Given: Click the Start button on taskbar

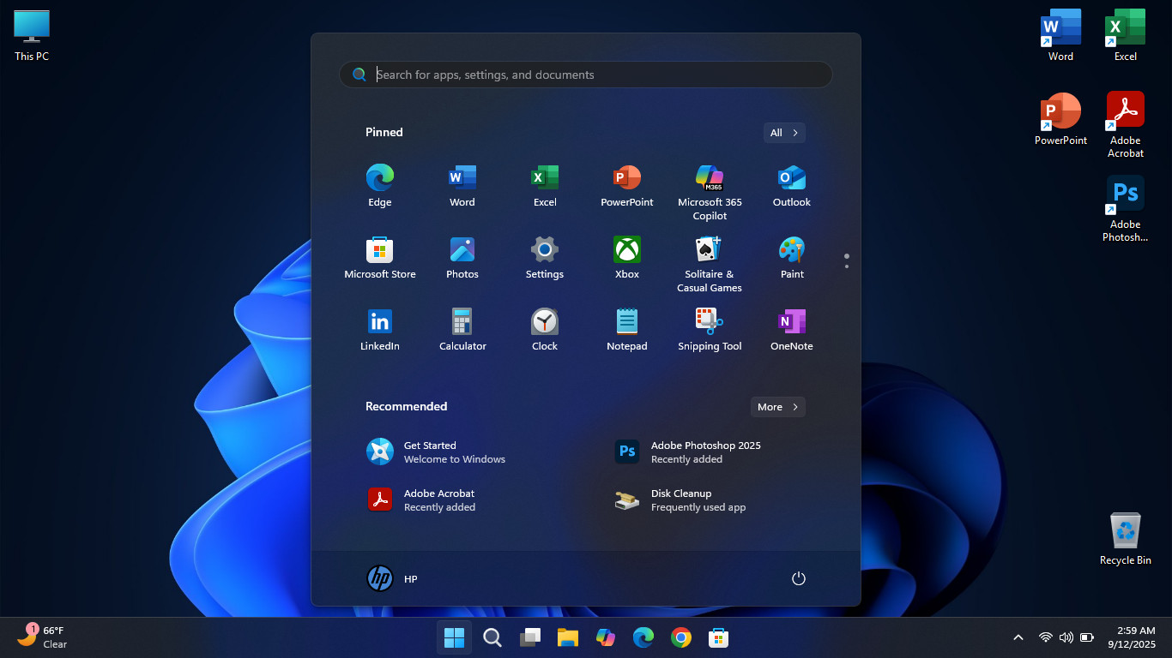Looking at the screenshot, I should pyautogui.click(x=454, y=637).
